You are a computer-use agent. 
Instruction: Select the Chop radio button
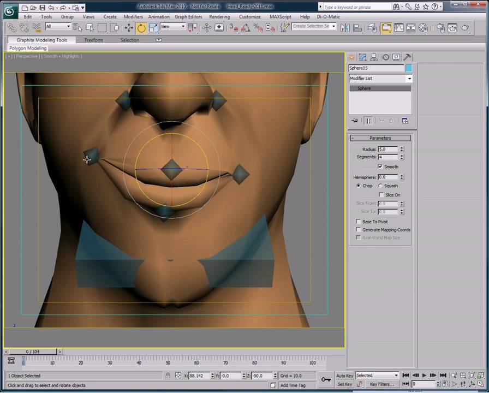(x=359, y=186)
